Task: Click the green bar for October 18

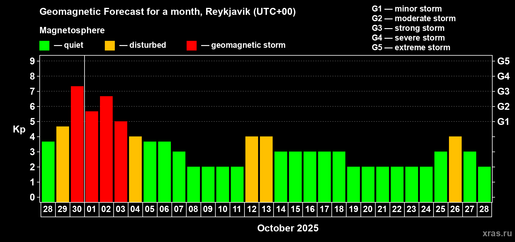Action: (339, 177)
